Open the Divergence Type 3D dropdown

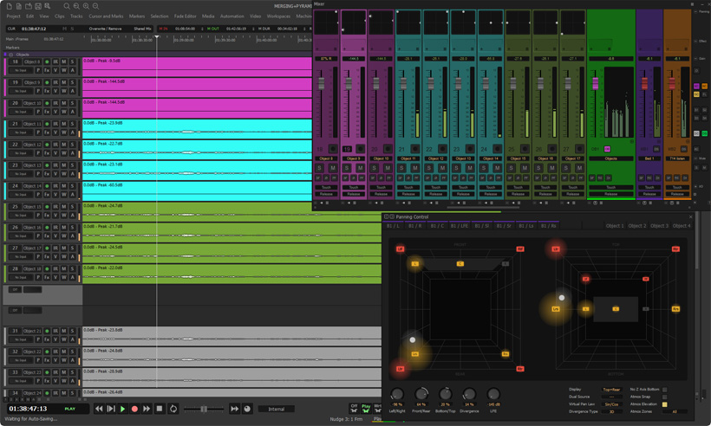pos(611,411)
